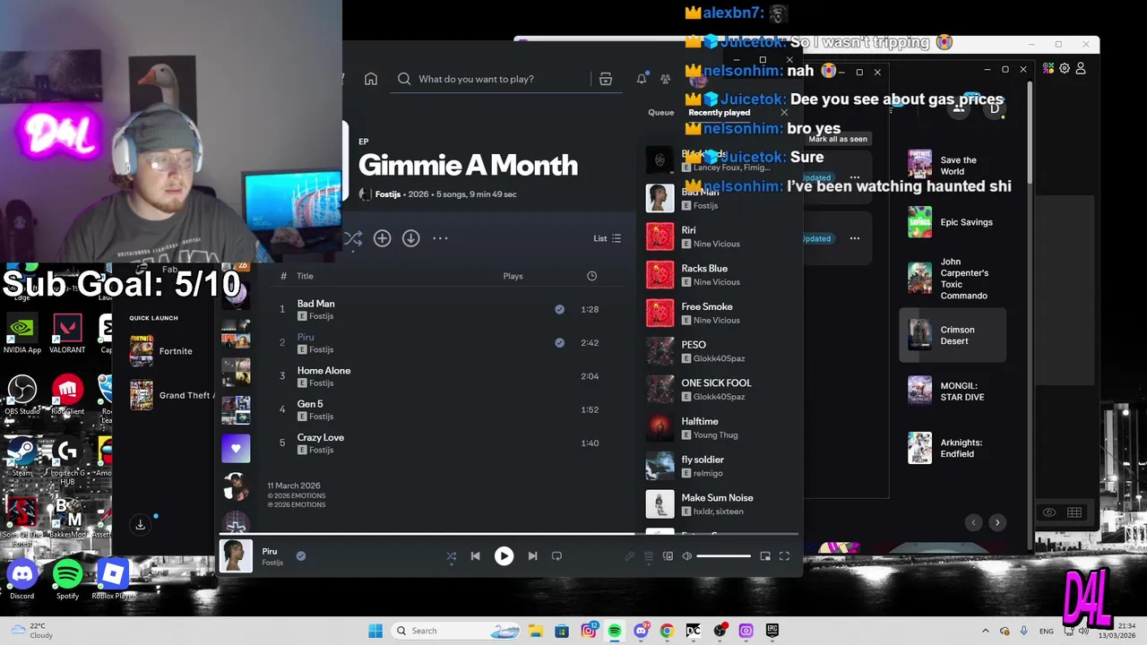Go to Spotify Home icon

[371, 79]
